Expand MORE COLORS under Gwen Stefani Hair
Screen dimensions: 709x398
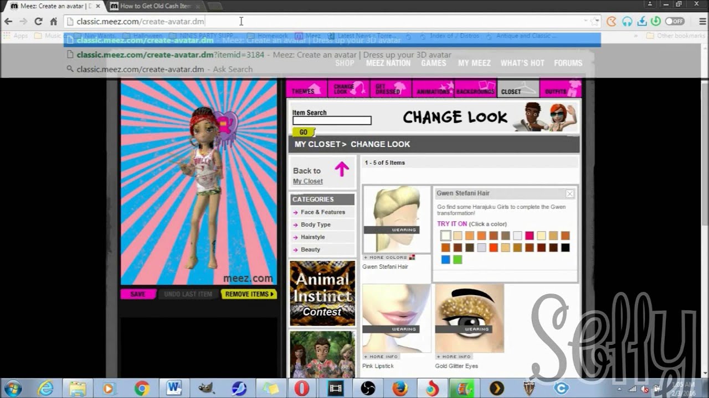pyautogui.click(x=388, y=258)
